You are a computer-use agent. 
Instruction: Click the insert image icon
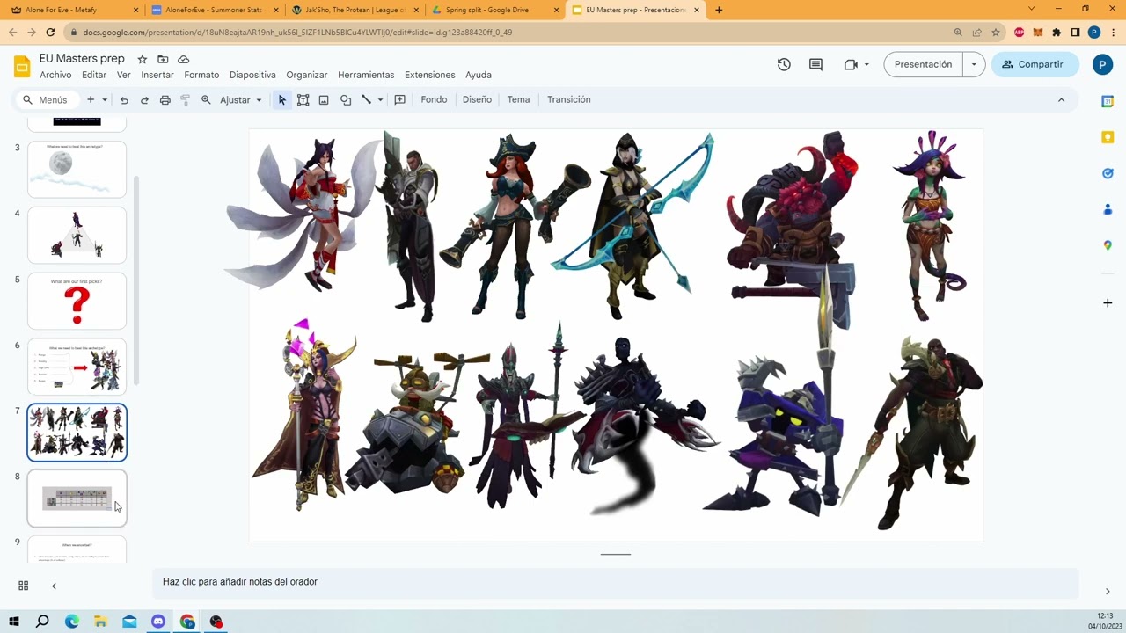coord(324,100)
